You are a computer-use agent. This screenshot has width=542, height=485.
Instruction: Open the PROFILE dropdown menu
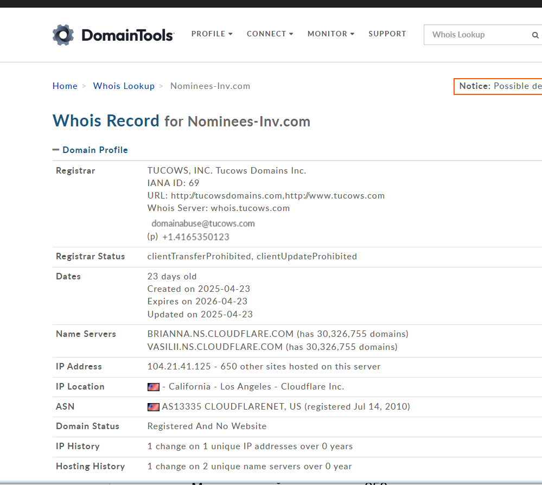[x=212, y=34]
